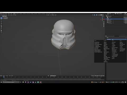Screen dimensions: 127x95
Task: Choose Soft Body modifier in Physics column
Action: point(122,51)
